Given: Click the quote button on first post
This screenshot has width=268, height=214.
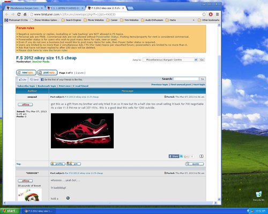Looking at the screenshot, I should click(x=195, y=164).
